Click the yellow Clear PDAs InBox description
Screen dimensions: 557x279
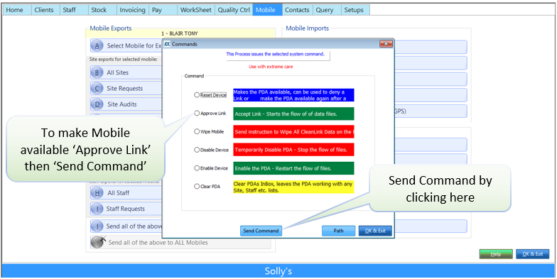pos(294,187)
